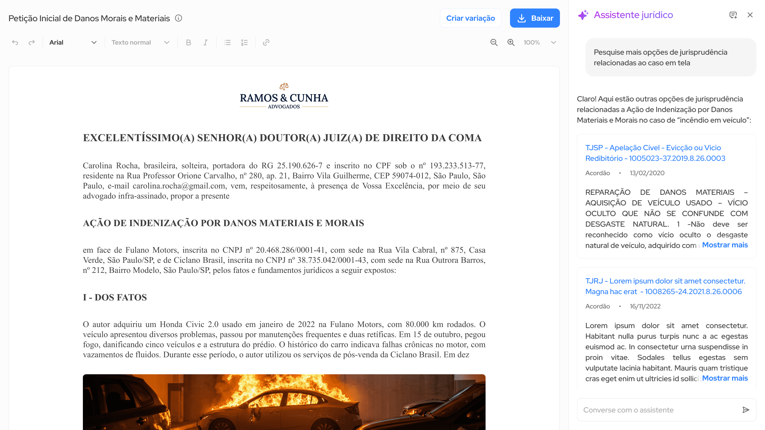The height and width of the screenshot is (430, 765).
Task: Send the message to the assistant
Action: [746, 410]
